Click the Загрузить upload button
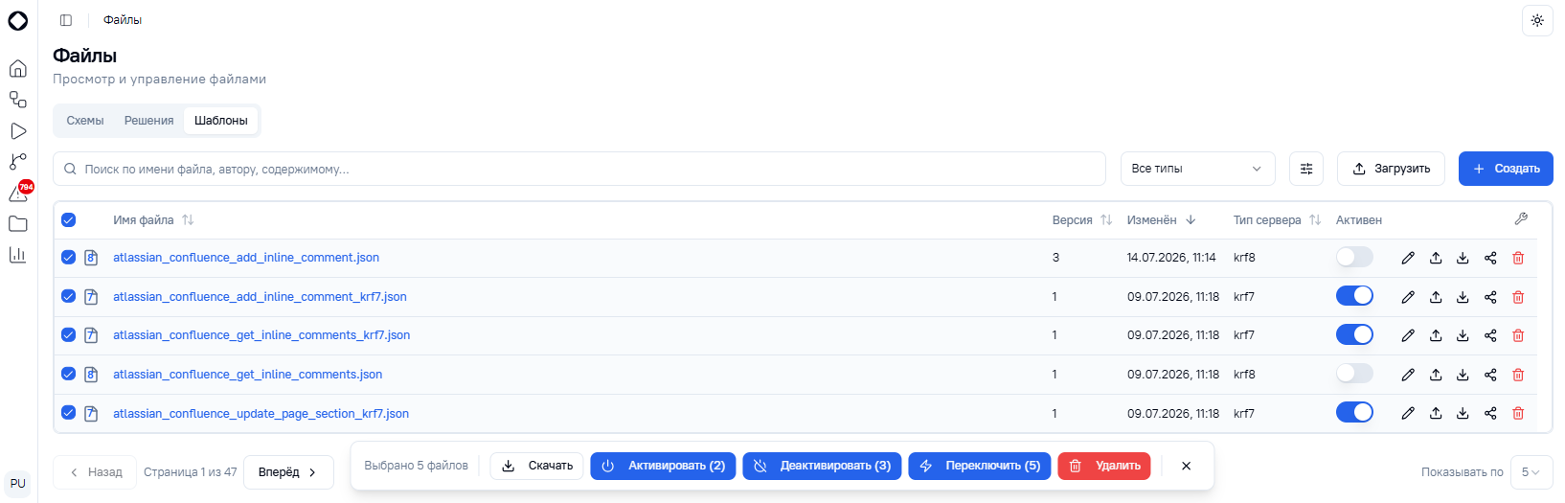 pos(1391,169)
